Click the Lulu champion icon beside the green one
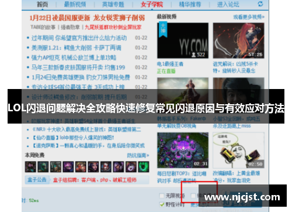The width and height of the screenshot is (292, 212). point(131,167)
